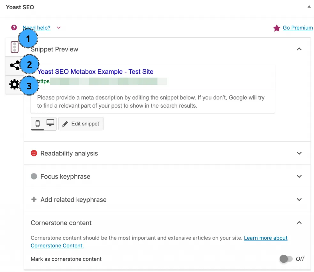Click the red sad face readability icon
This screenshot has width=314, height=272.
tap(34, 153)
